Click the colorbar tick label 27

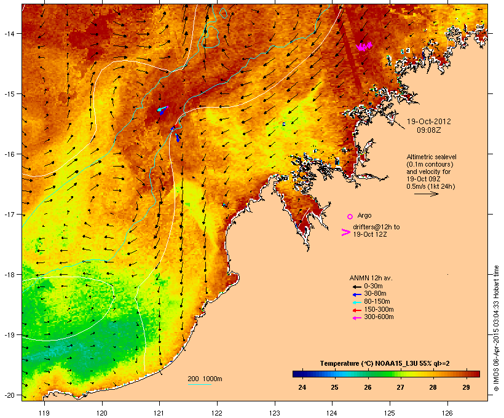tap(400, 387)
